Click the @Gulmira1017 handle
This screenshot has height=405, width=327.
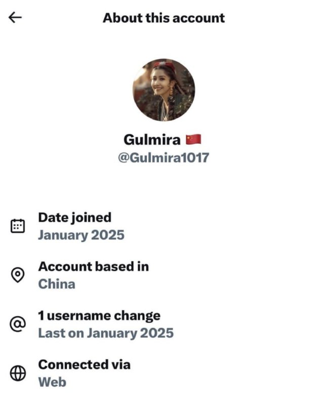coord(163,157)
